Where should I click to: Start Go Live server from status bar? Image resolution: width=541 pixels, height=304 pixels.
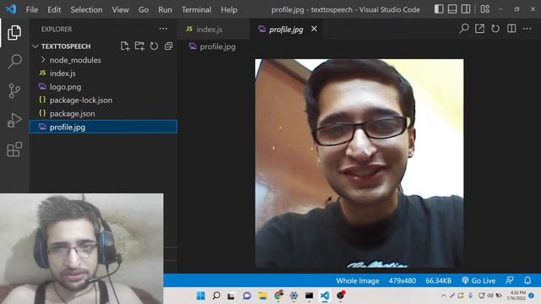[478, 280]
